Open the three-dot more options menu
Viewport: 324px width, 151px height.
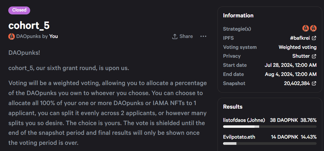pyautogui.click(x=203, y=36)
